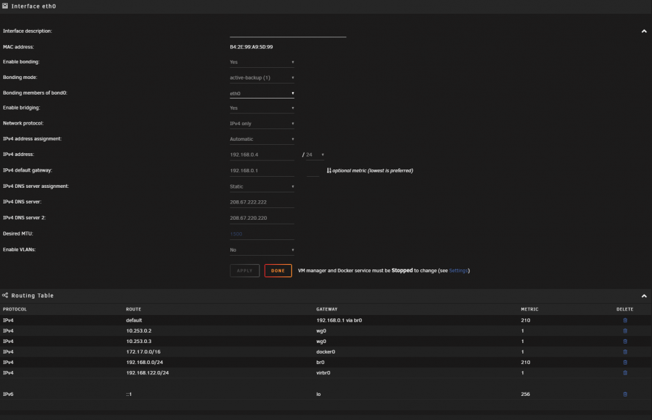Click the ROUTE column header
The height and width of the screenshot is (420, 652).
[134, 309]
